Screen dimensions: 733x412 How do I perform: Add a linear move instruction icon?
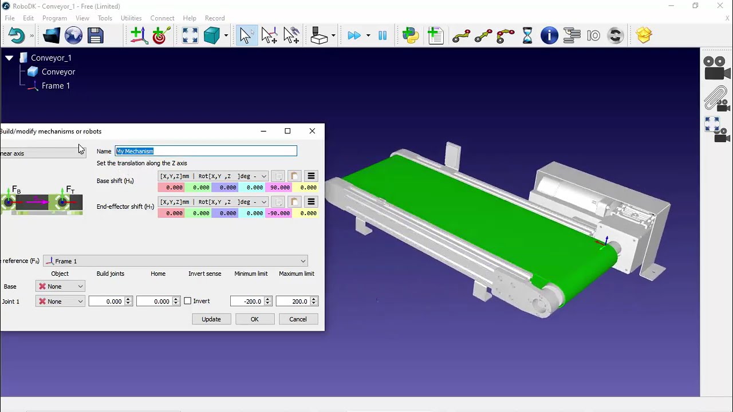click(483, 35)
